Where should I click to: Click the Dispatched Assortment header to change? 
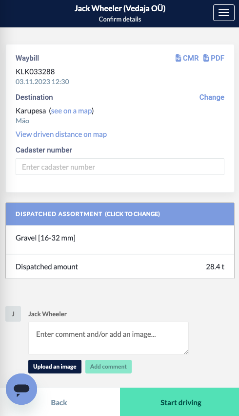(x=120, y=214)
